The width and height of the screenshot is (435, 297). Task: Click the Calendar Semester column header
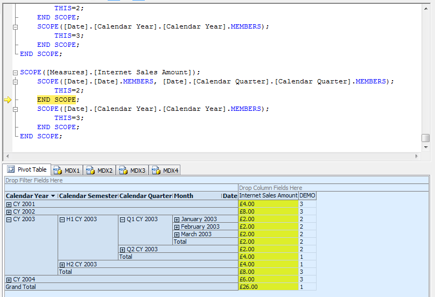point(88,196)
